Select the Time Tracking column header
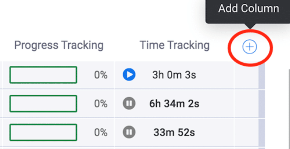The height and width of the screenshot is (149, 290). coord(175,45)
